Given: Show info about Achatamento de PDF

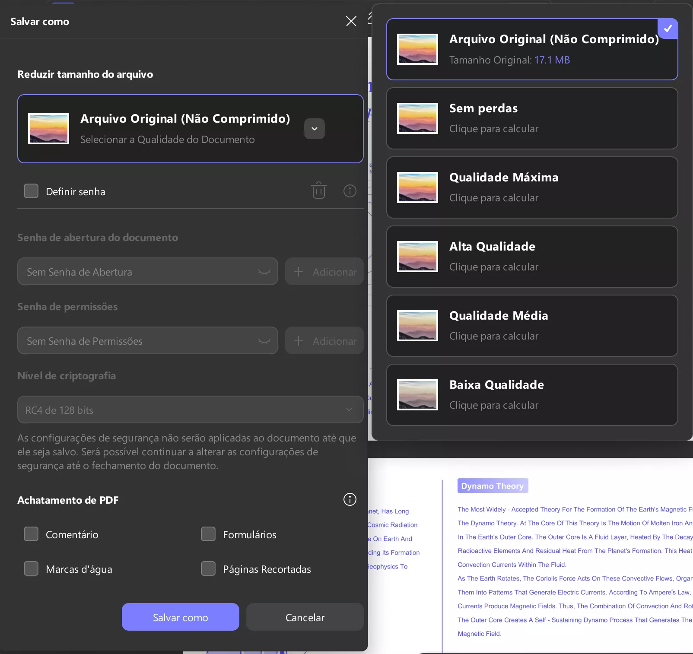Looking at the screenshot, I should [x=350, y=499].
